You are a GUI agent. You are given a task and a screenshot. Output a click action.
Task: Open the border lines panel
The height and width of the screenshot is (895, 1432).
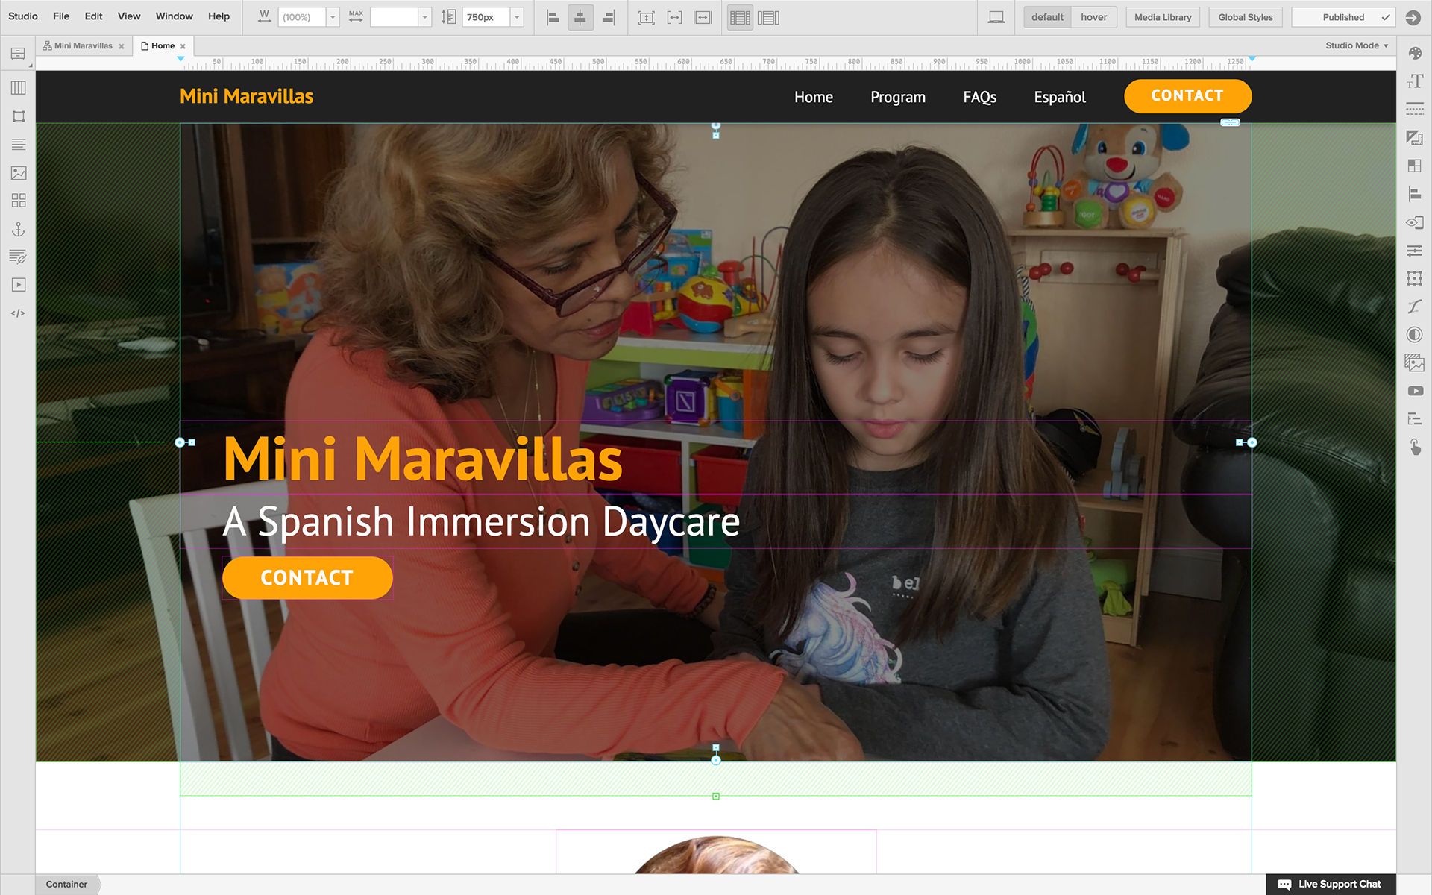click(x=1415, y=109)
